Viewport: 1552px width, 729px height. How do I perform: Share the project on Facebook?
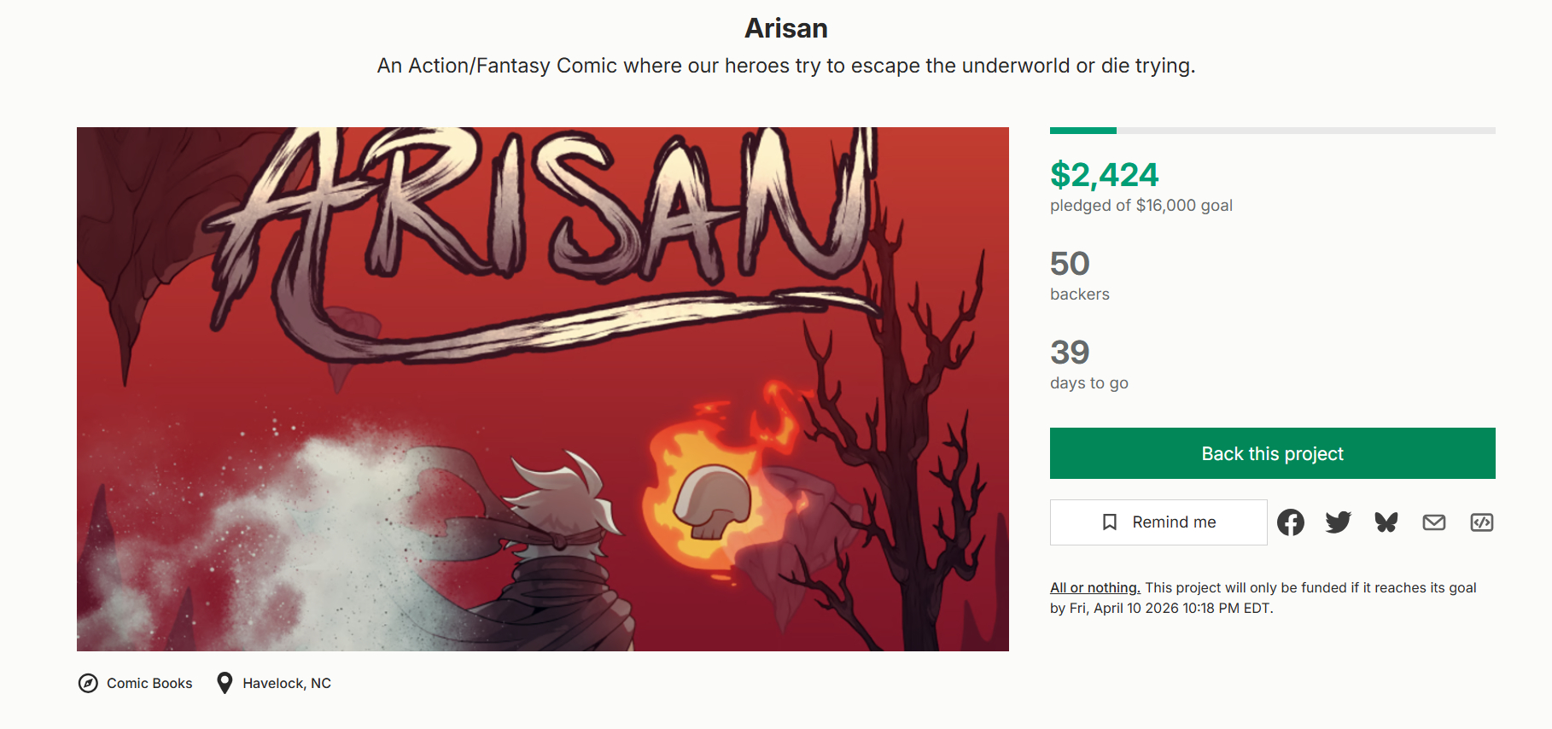pyautogui.click(x=1290, y=522)
